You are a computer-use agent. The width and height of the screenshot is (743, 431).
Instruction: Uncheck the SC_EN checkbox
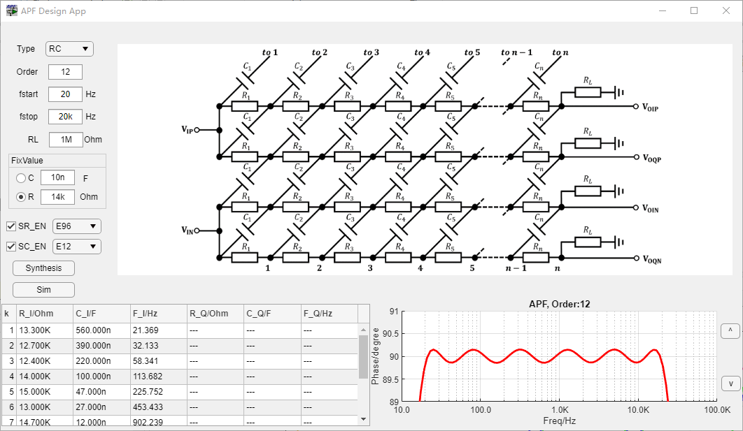pyautogui.click(x=12, y=246)
